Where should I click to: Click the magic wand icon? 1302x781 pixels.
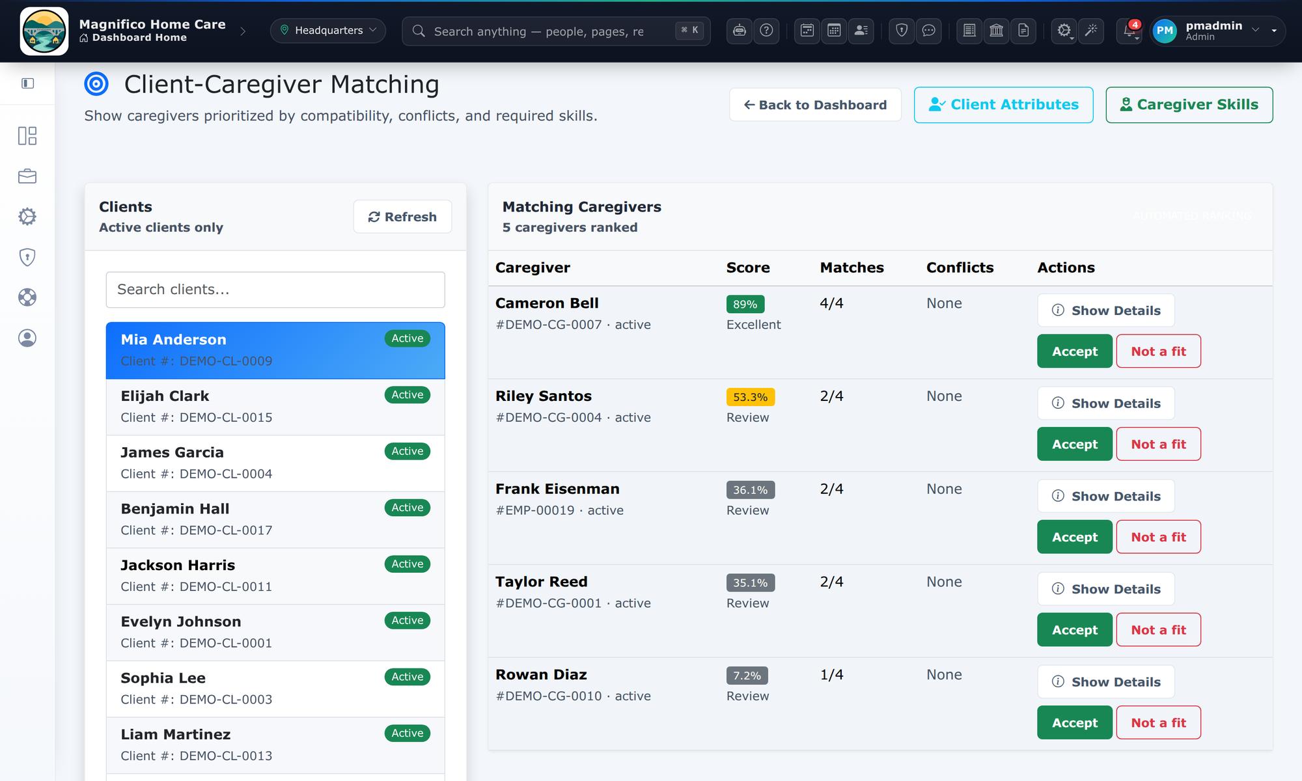pos(1091,31)
